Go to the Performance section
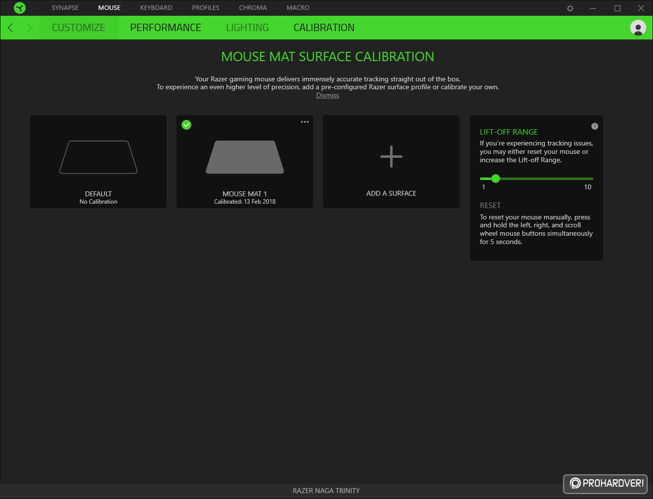The image size is (653, 499). pyautogui.click(x=166, y=28)
